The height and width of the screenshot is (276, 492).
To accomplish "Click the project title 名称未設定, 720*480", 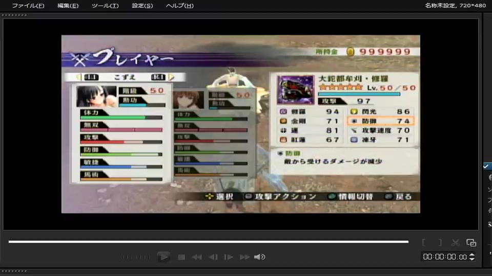I will (x=455, y=5).
